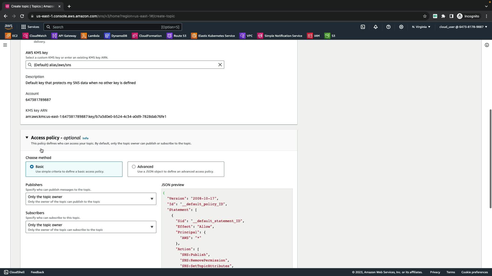Open the notifications bell icon

click(x=376, y=27)
